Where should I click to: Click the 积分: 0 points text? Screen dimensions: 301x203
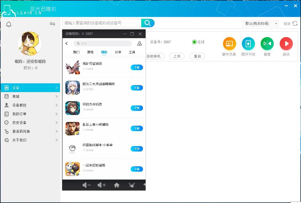[x=30, y=68]
